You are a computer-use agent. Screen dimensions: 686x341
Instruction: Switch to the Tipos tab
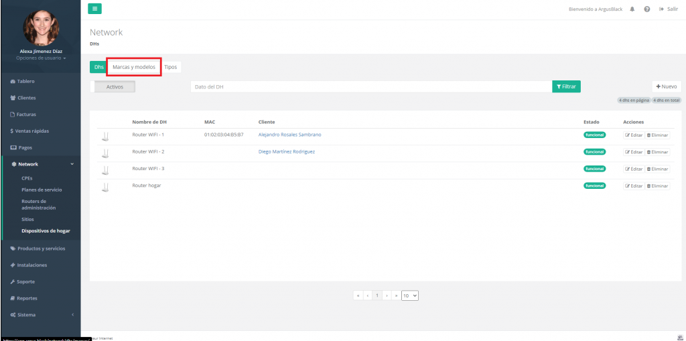pos(171,67)
